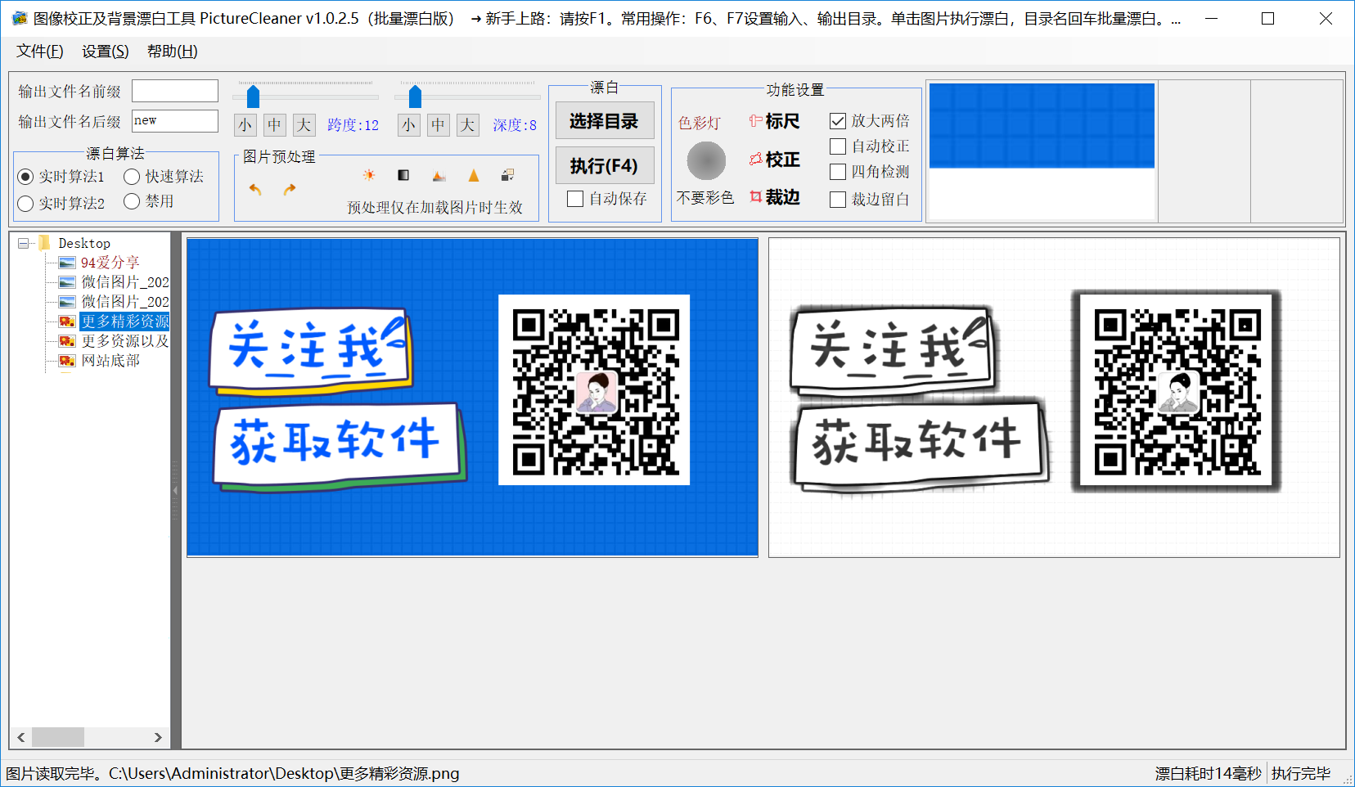The height and width of the screenshot is (787, 1355).
Task: Set 深度 to 中
Action: tap(438, 125)
